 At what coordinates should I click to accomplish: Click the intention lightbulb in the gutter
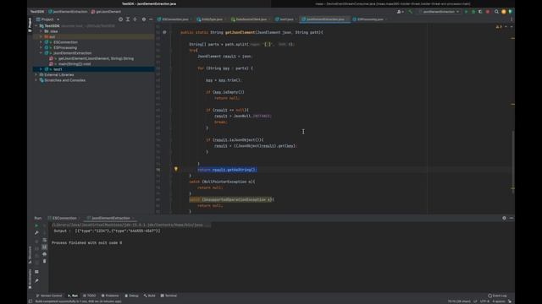tap(175, 169)
